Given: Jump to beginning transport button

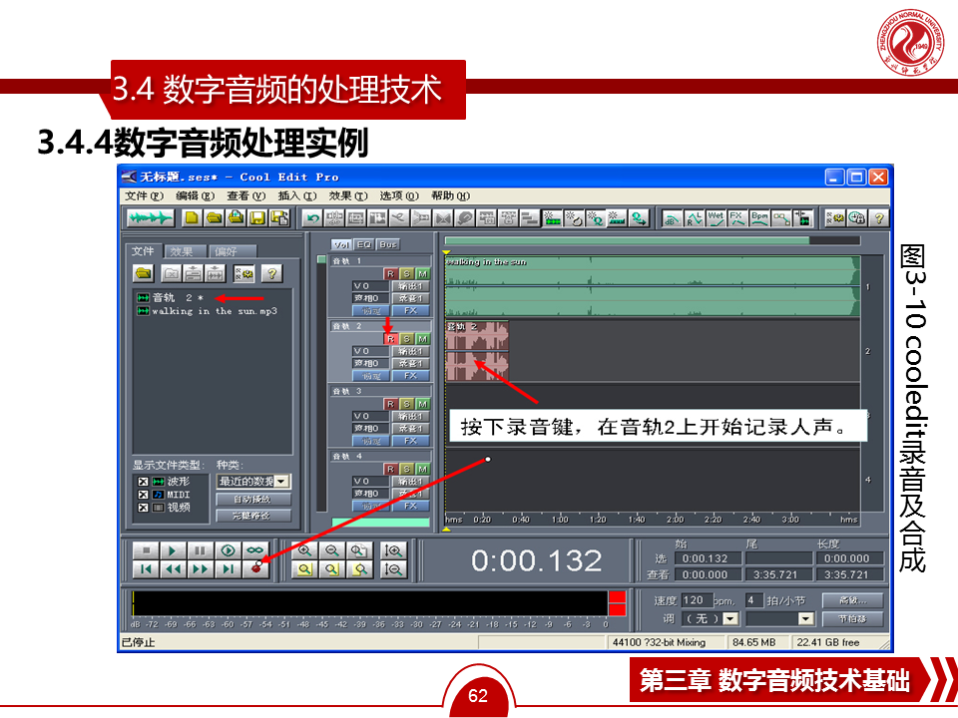Looking at the screenshot, I should pos(146,569).
